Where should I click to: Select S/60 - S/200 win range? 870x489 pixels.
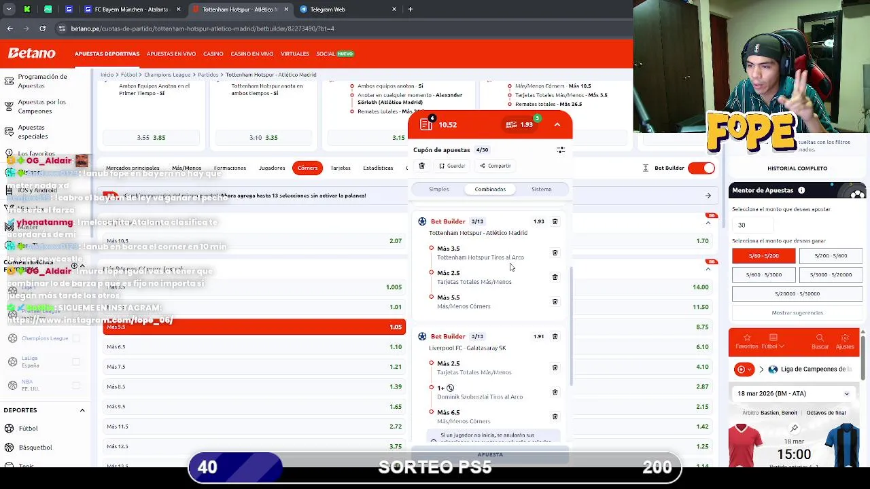pos(763,256)
